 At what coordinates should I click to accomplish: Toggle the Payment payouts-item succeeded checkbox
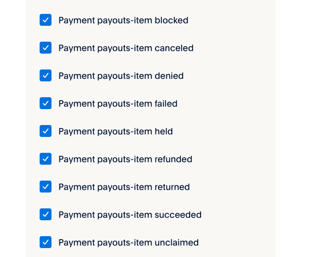46,214
